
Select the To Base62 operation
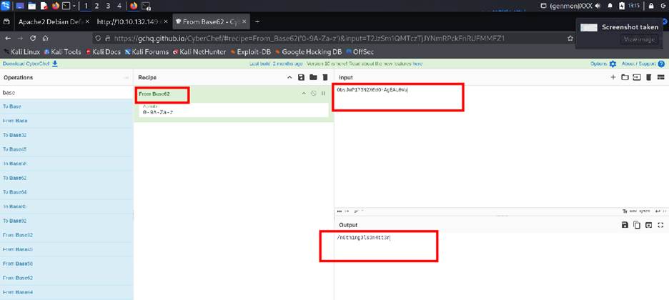[x=15, y=177]
